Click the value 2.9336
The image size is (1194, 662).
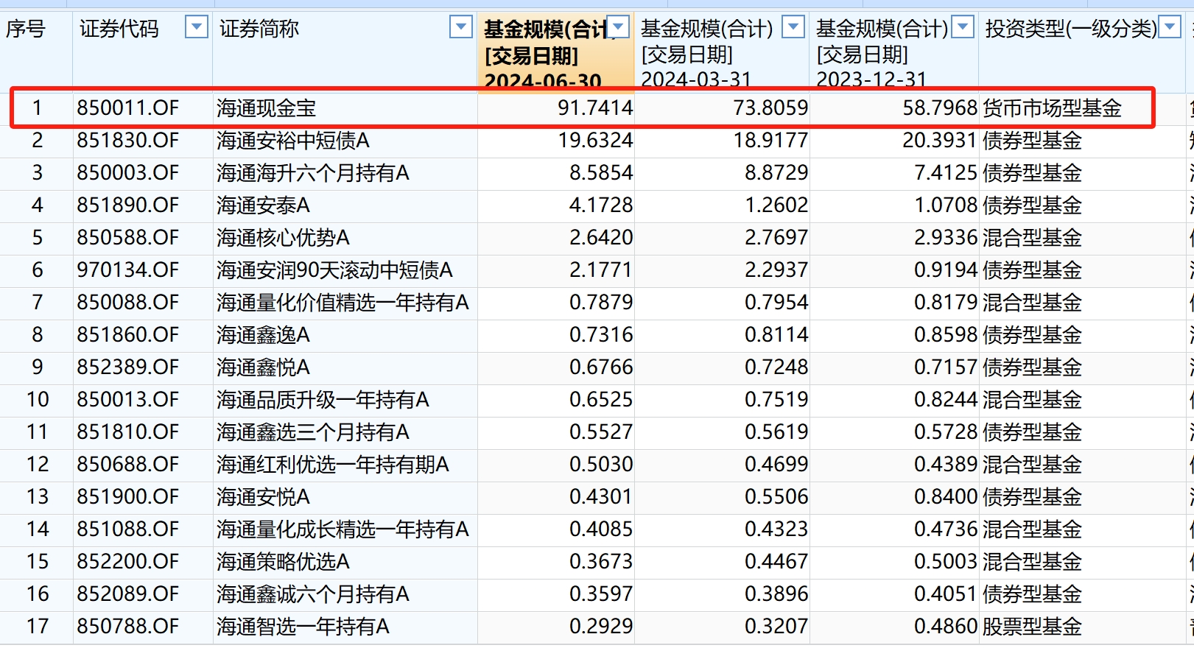pos(946,238)
